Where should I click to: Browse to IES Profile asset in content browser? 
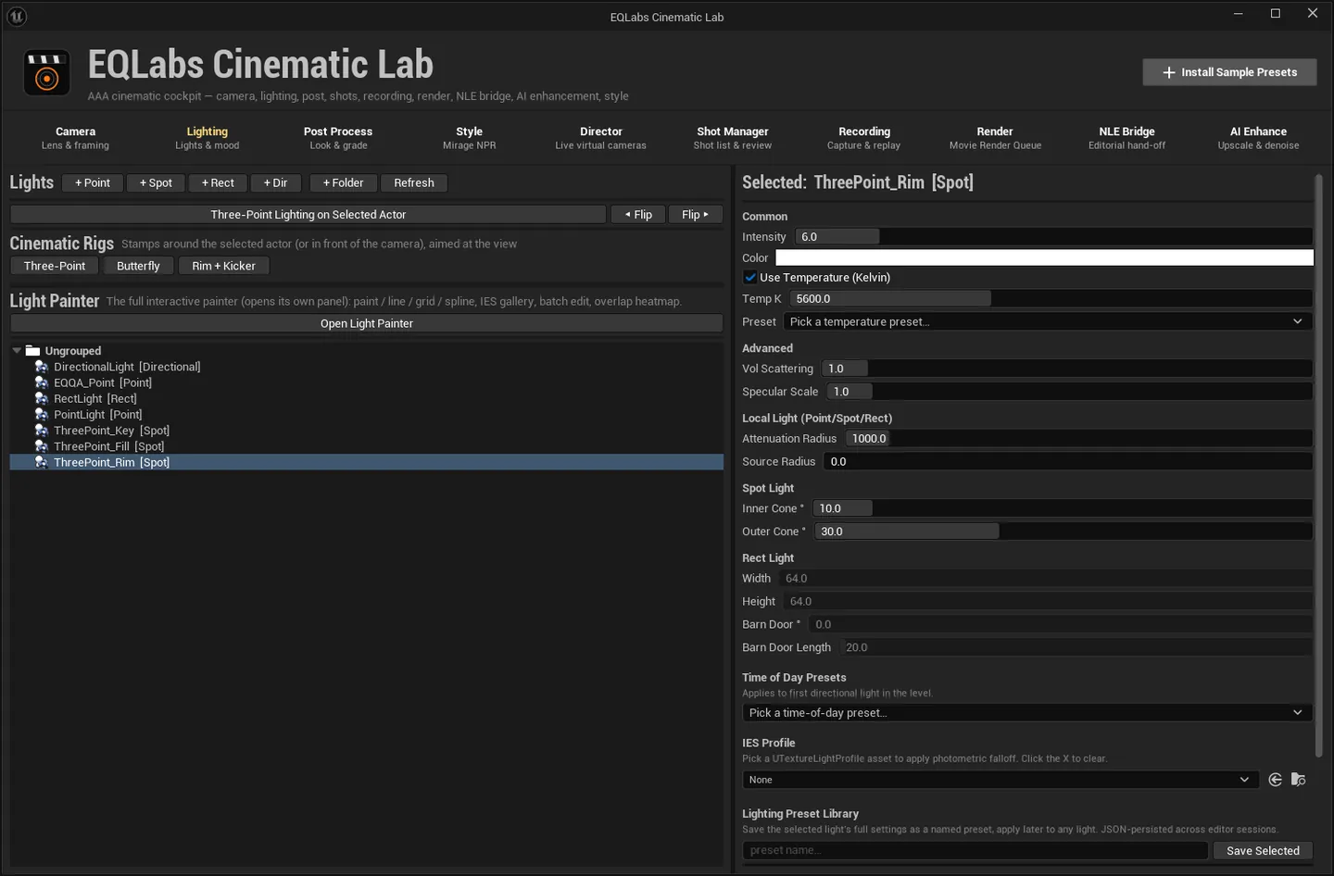click(1299, 780)
